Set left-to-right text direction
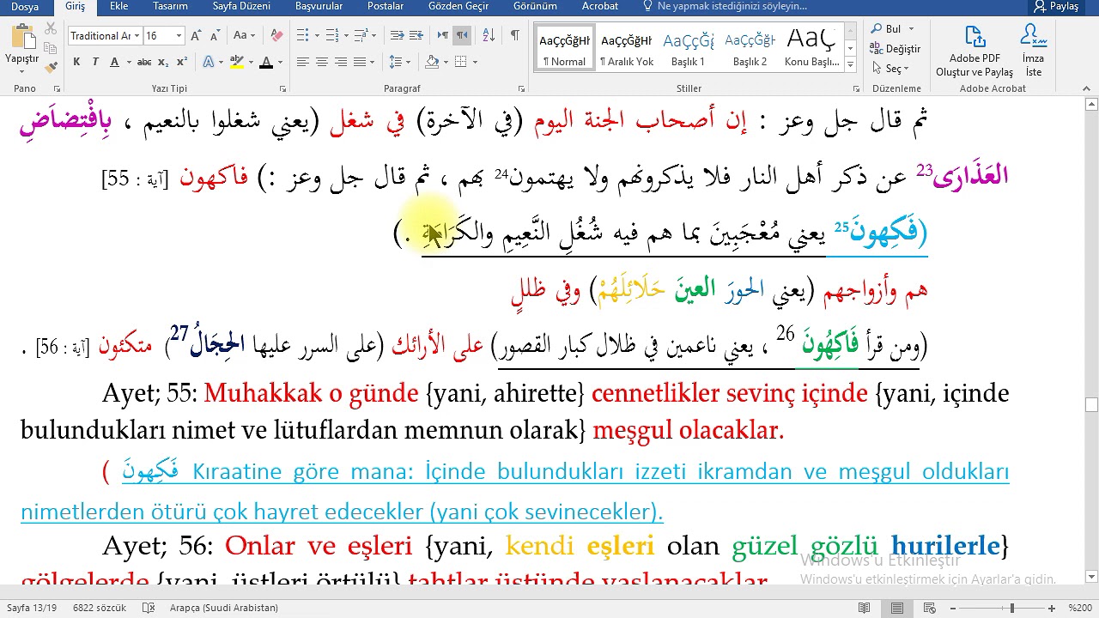 (x=443, y=36)
